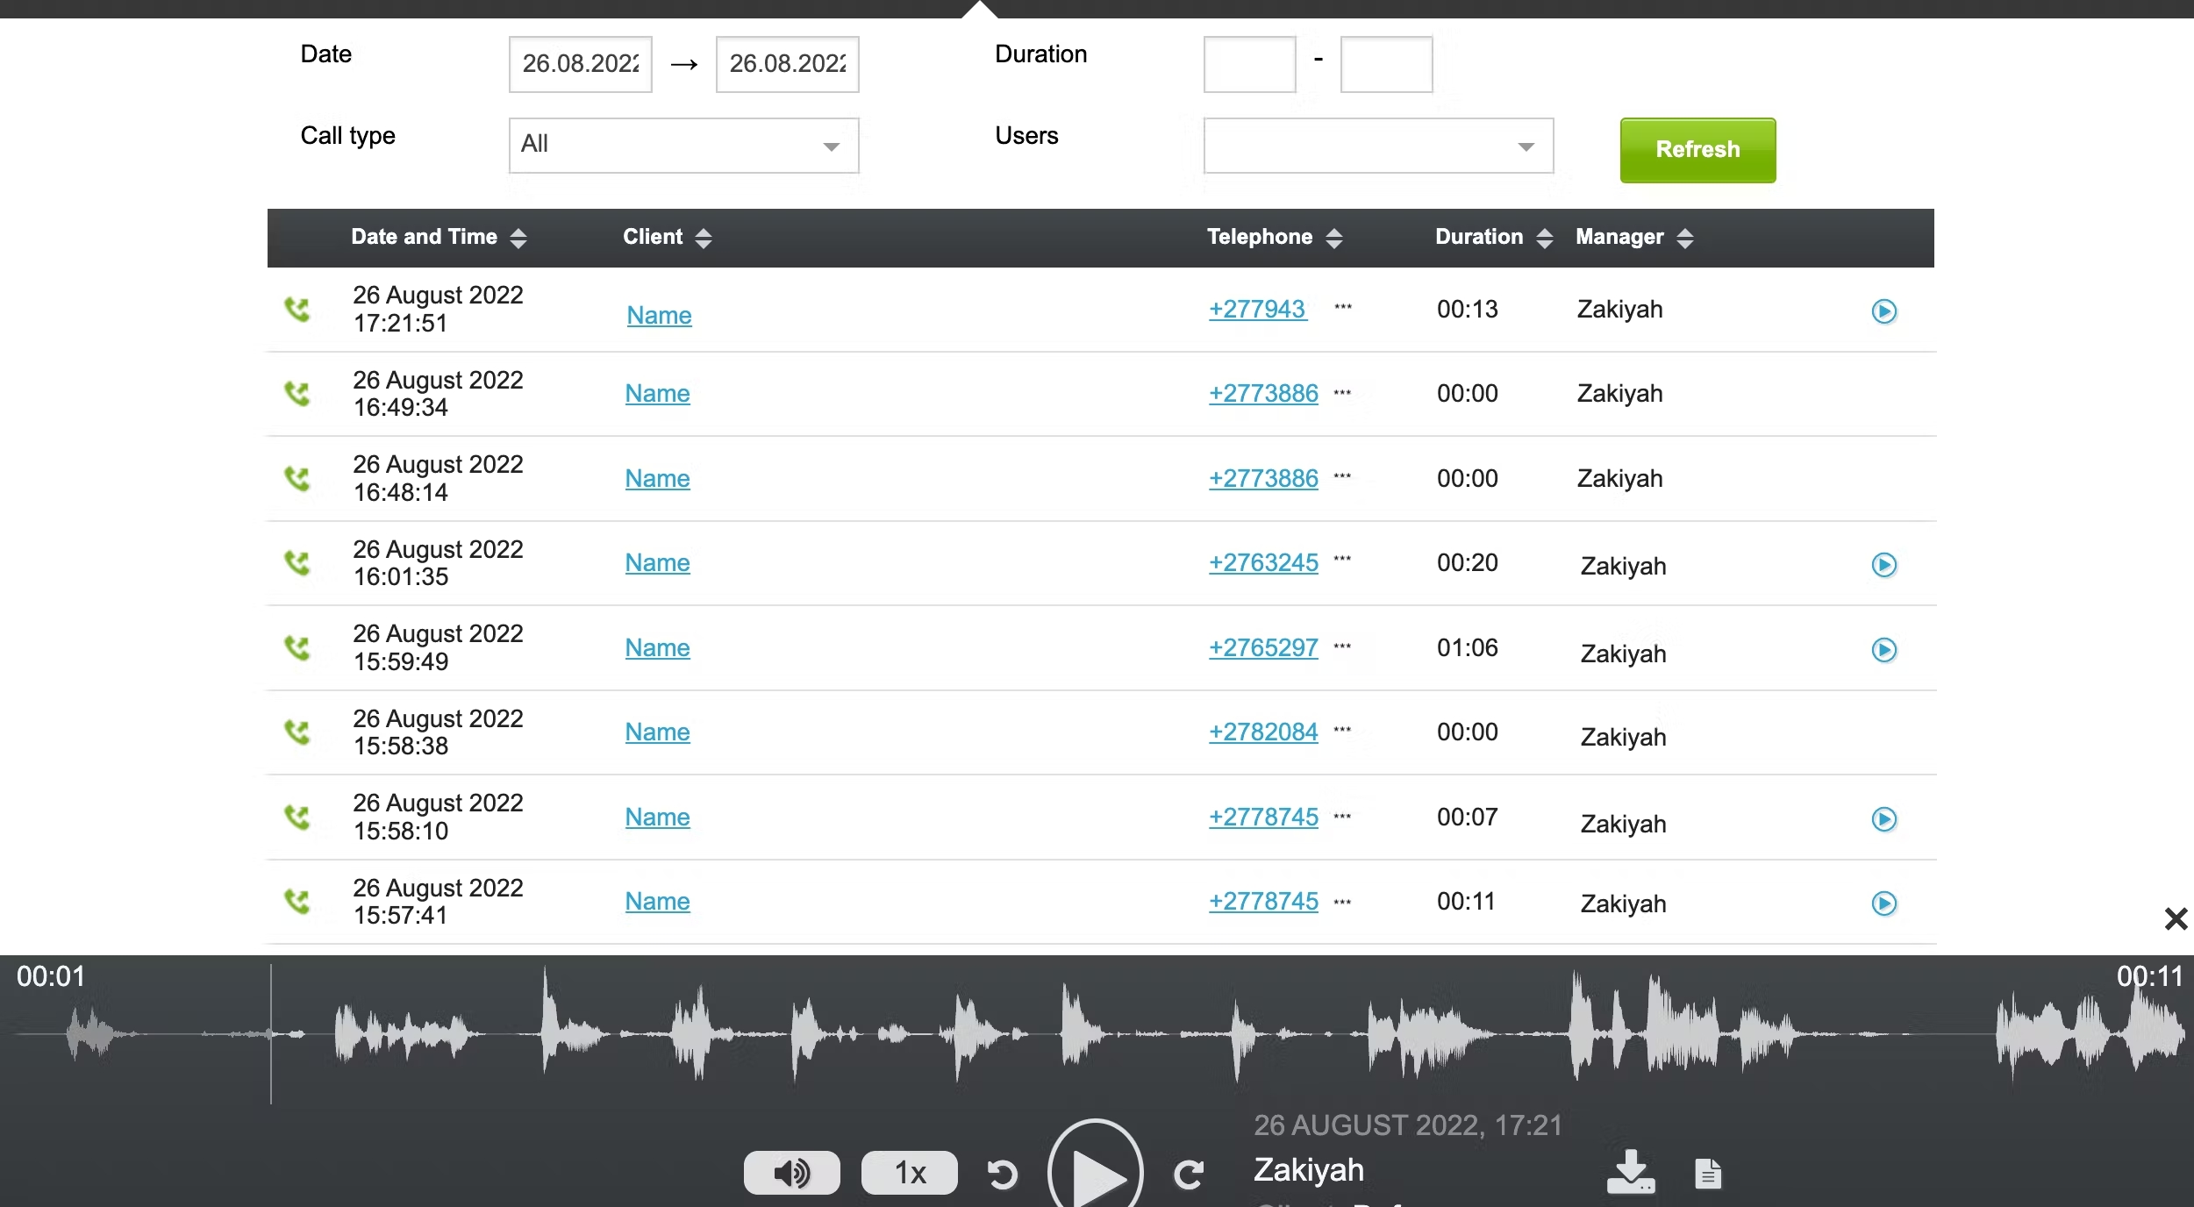Seek within the audio waveform

point(1097,1033)
